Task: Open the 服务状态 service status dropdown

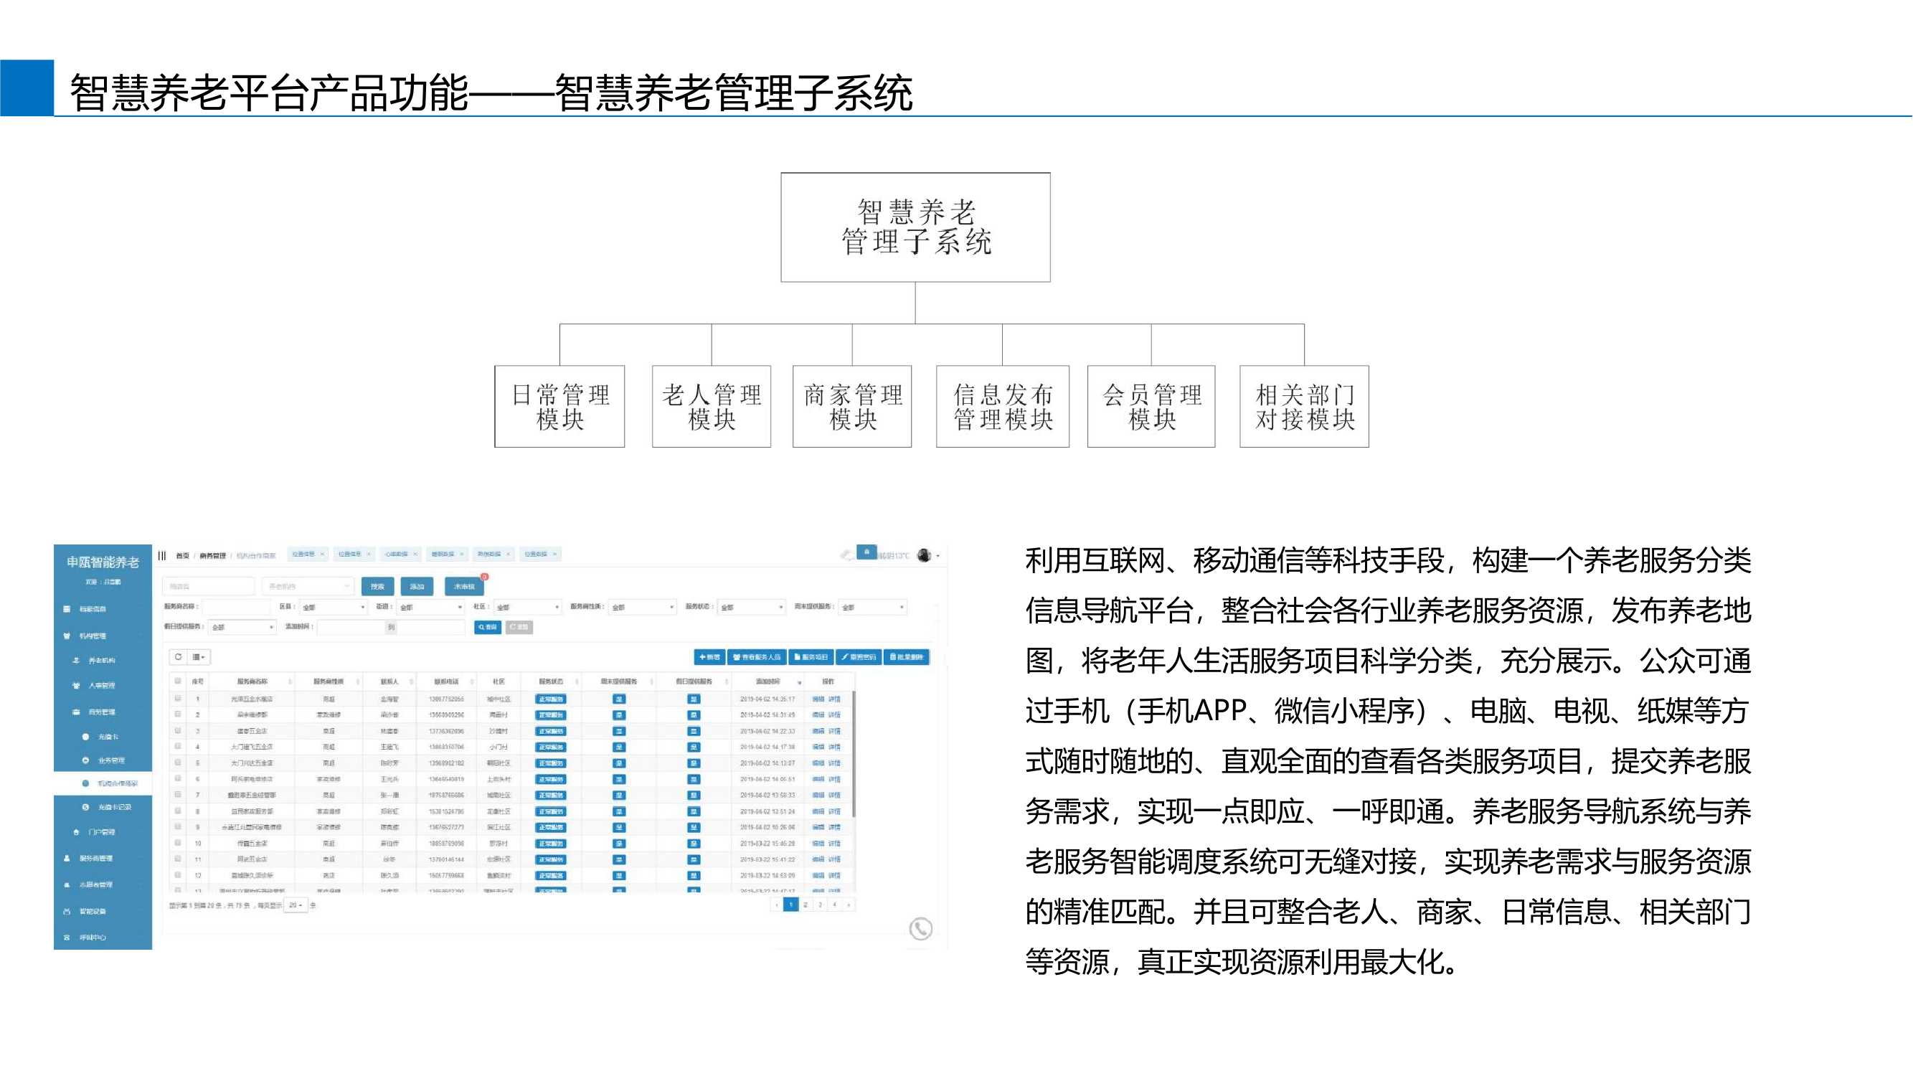Action: (x=752, y=607)
